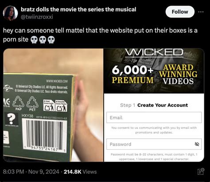This screenshot has width=210, height=182.
Task: Click the @twiinzroxxi handle
Action: 37,17
